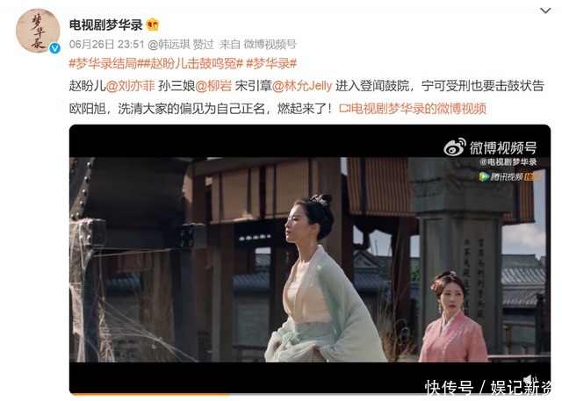
Task: Click the @电视剧梦华录 watermark in video
Action: point(508,162)
